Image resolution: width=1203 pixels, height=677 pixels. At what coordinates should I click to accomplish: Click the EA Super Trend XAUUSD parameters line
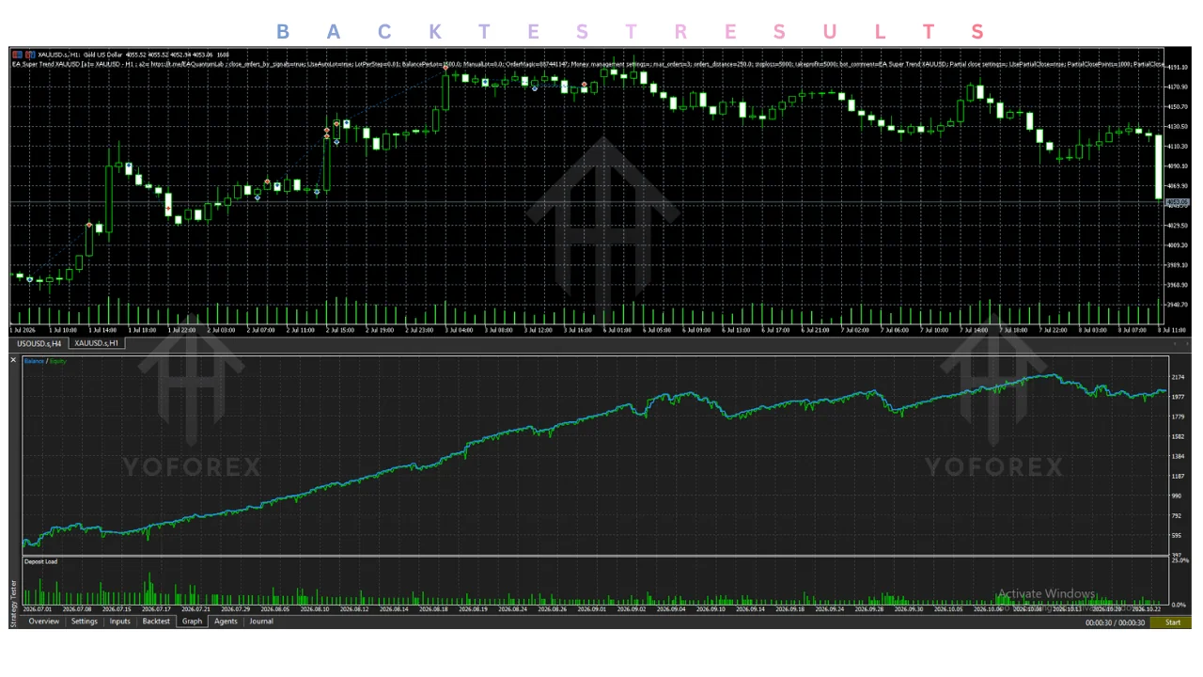(587, 66)
